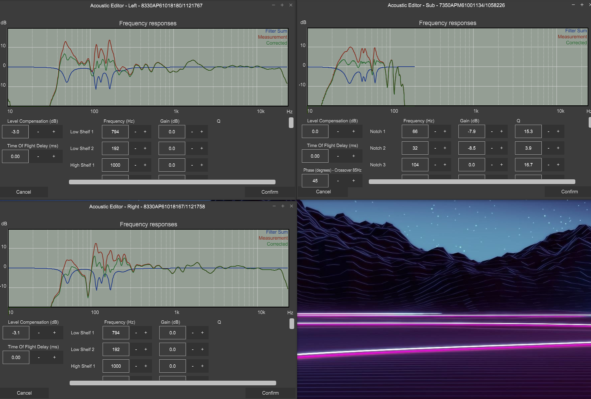Increase Time Of Flight Delay in Right editor
The image size is (591, 399).
pyautogui.click(x=54, y=357)
